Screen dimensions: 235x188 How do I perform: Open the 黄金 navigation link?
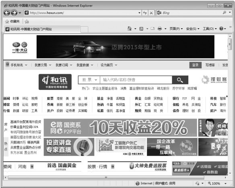pos(138,98)
